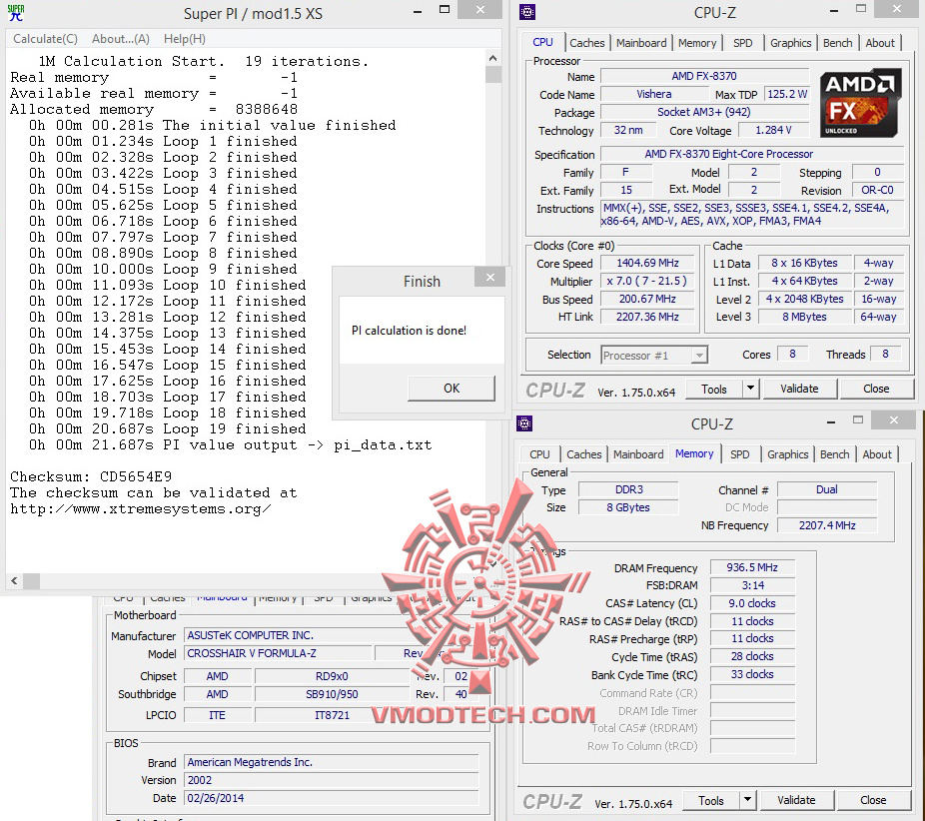Click the Super PI horizontal scrollbar left arrow
The image size is (925, 821).
(x=14, y=581)
